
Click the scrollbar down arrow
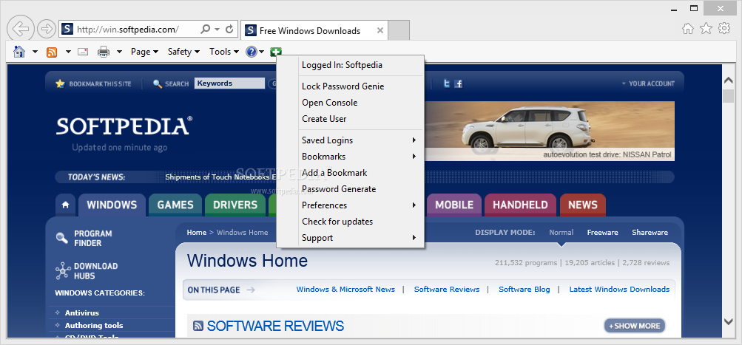click(729, 321)
